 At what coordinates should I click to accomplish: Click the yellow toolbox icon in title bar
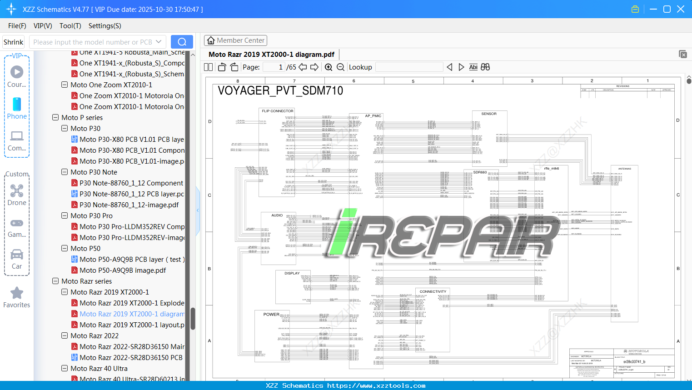[x=635, y=9]
